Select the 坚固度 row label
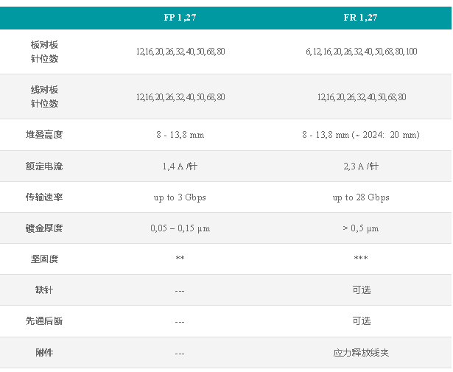Viewport: 453px width, 372px height. click(x=44, y=259)
